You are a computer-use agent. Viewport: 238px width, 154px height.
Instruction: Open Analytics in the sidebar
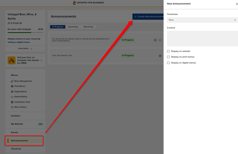pyautogui.click(x=16, y=116)
